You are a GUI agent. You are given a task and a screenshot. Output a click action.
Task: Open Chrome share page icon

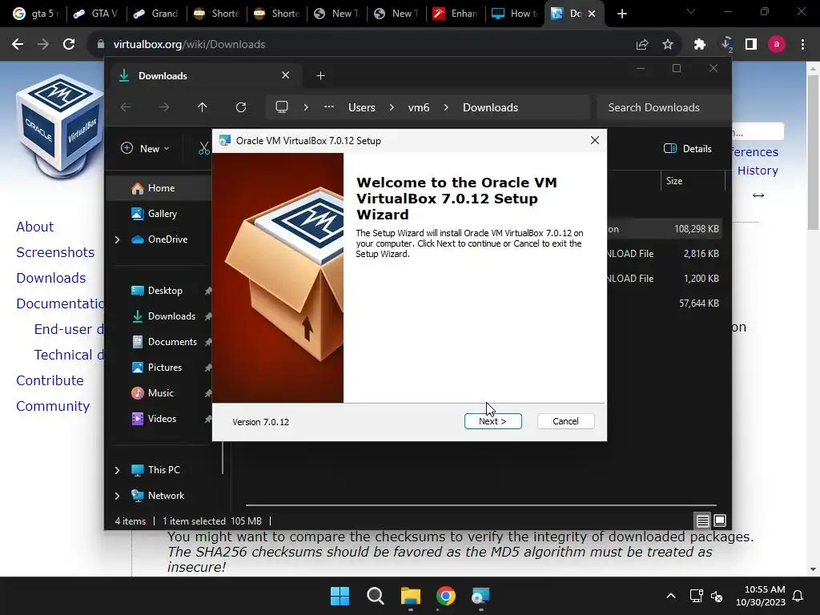tap(642, 45)
